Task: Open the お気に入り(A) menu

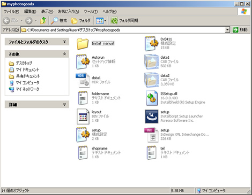Action: click(69, 12)
